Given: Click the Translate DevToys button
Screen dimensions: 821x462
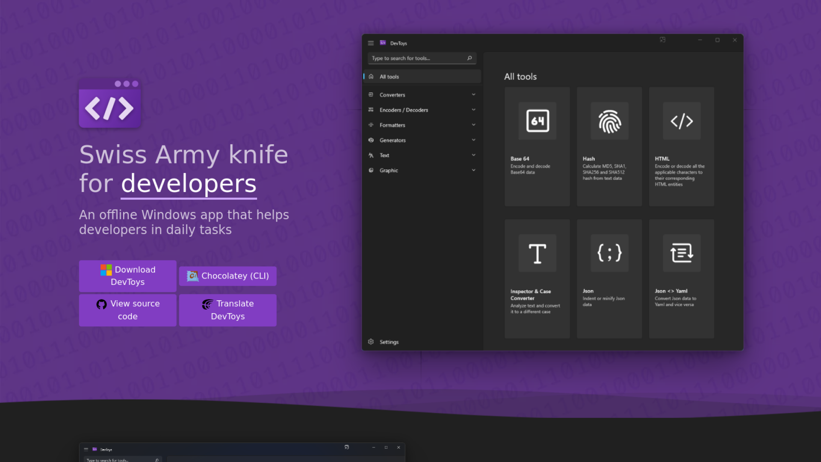Looking at the screenshot, I should pos(227,310).
